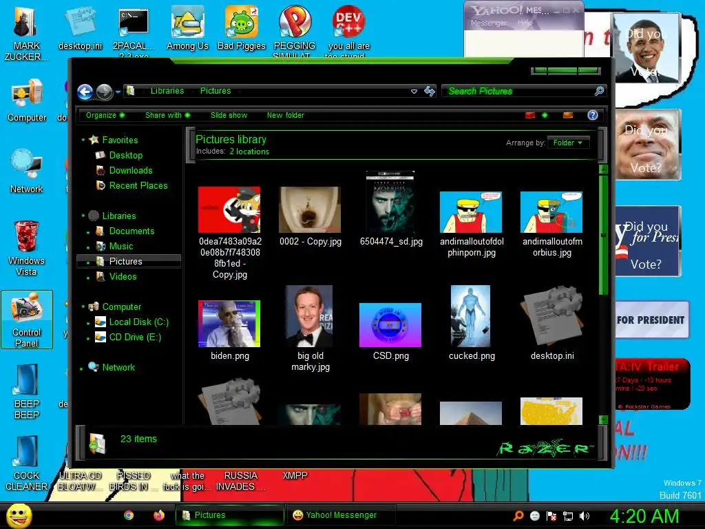Click the search magnifier icon
705x529 pixels.
pyautogui.click(x=599, y=92)
